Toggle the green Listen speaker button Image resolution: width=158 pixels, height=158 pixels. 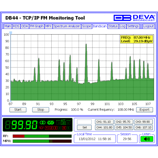(147, 139)
